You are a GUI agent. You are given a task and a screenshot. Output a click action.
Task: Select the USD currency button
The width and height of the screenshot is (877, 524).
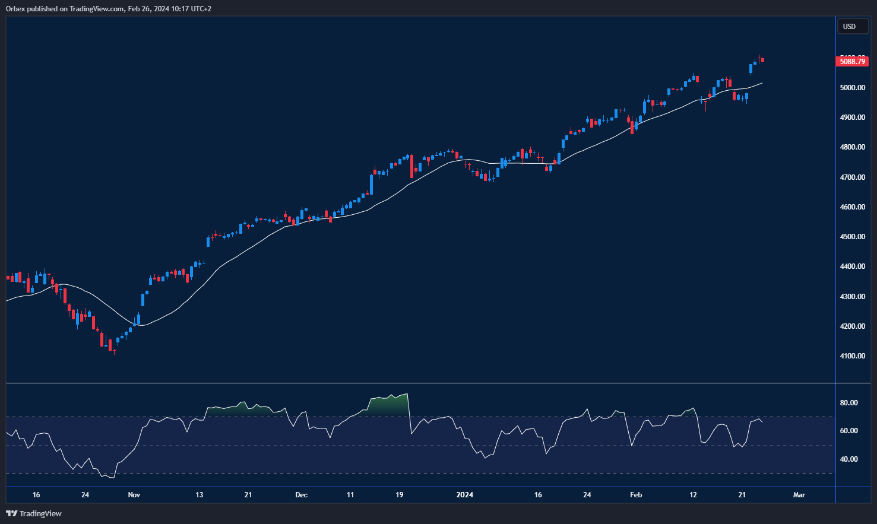(853, 26)
